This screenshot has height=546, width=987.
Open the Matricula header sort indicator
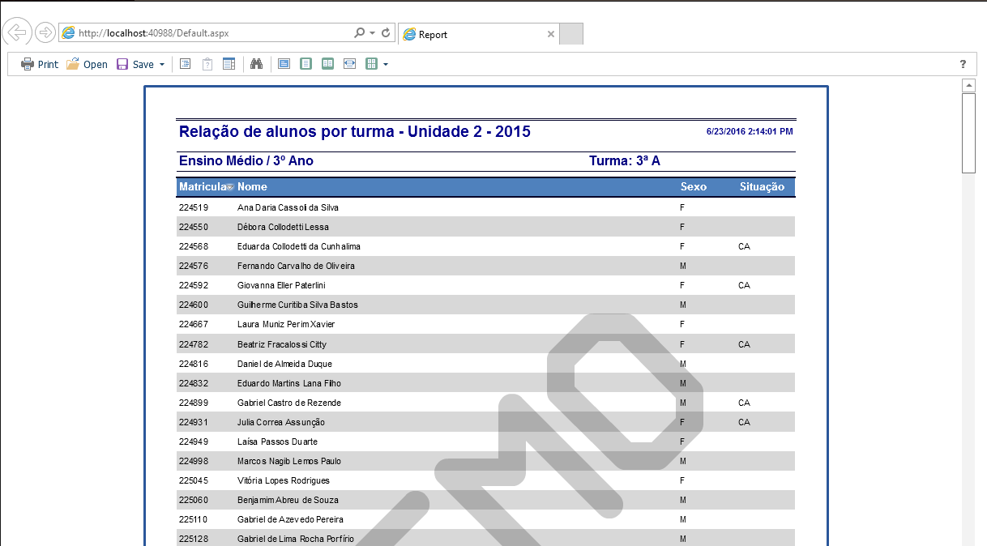point(230,188)
